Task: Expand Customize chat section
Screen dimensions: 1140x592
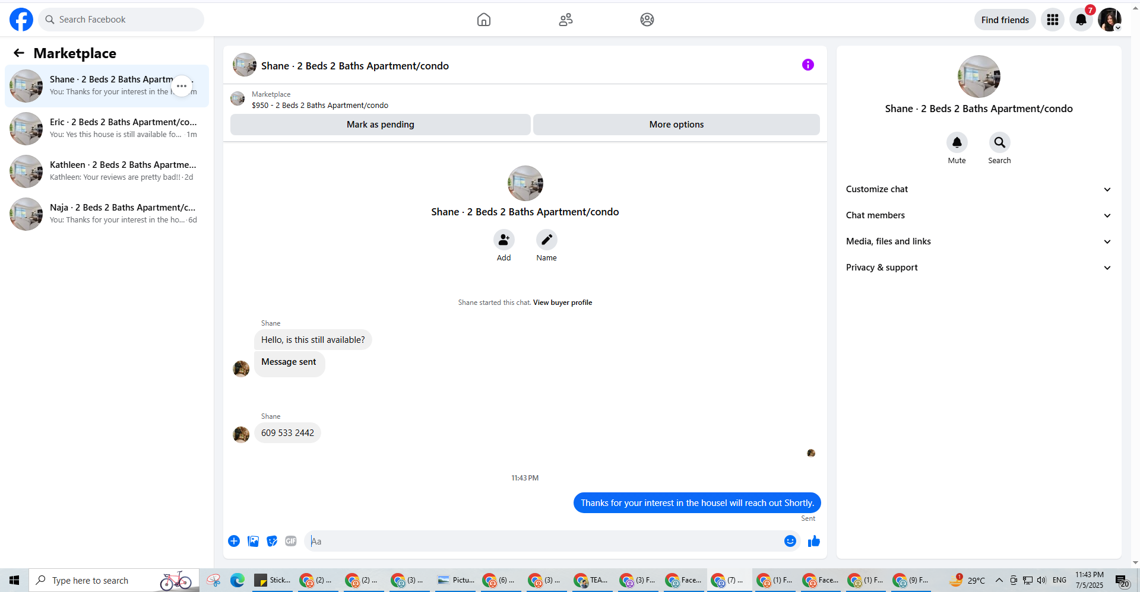Action: coord(978,189)
